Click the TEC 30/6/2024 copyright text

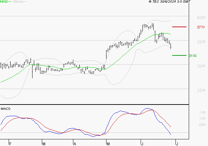(170, 2)
